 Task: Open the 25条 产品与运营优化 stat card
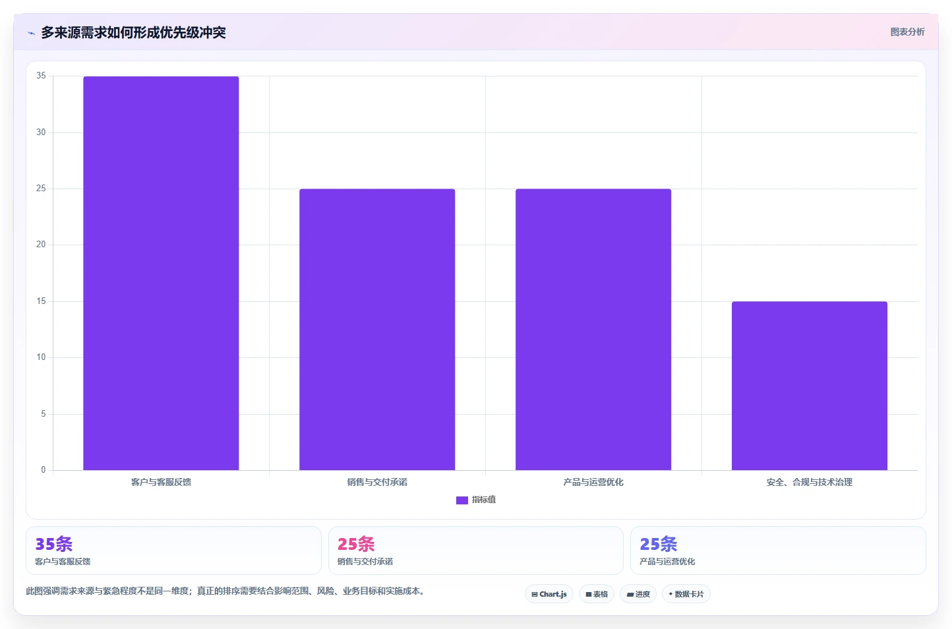coord(779,551)
